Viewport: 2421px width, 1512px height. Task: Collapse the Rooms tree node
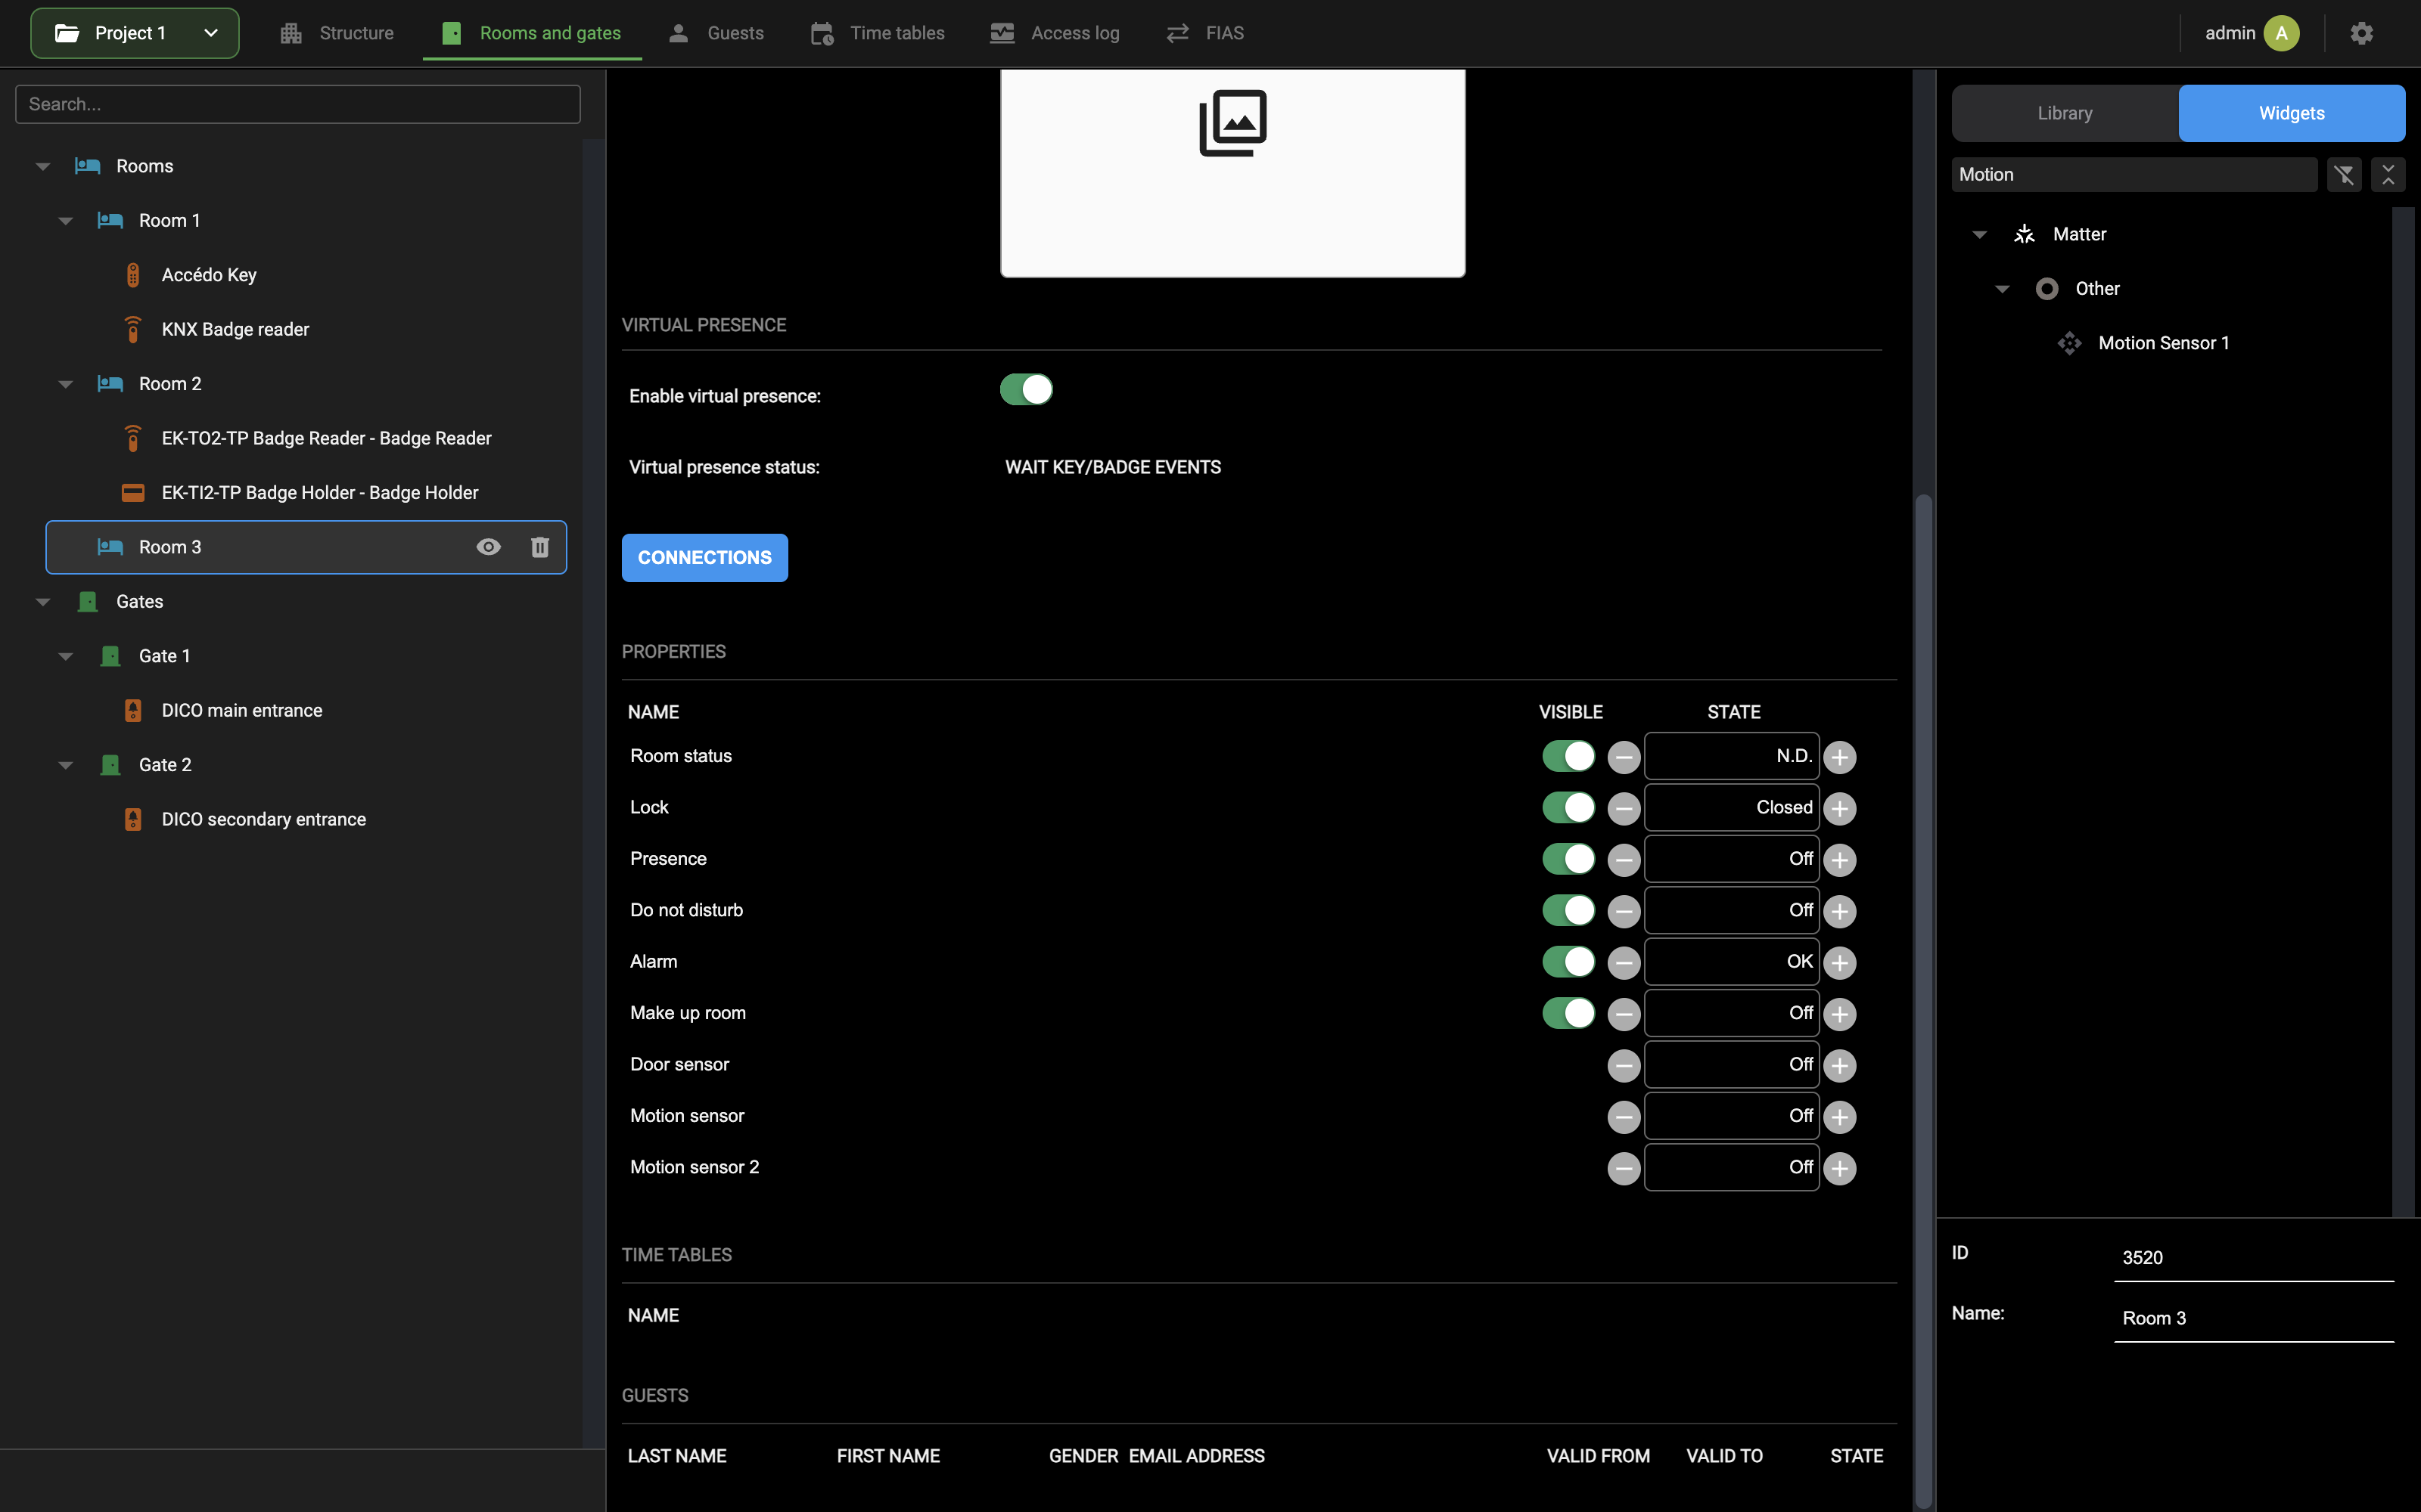coord(43,167)
